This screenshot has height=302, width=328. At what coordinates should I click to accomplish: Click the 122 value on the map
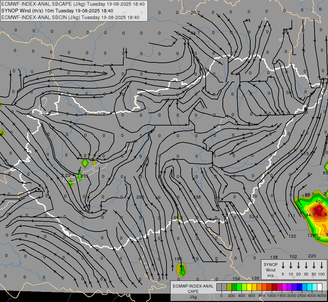click(x=292, y=236)
